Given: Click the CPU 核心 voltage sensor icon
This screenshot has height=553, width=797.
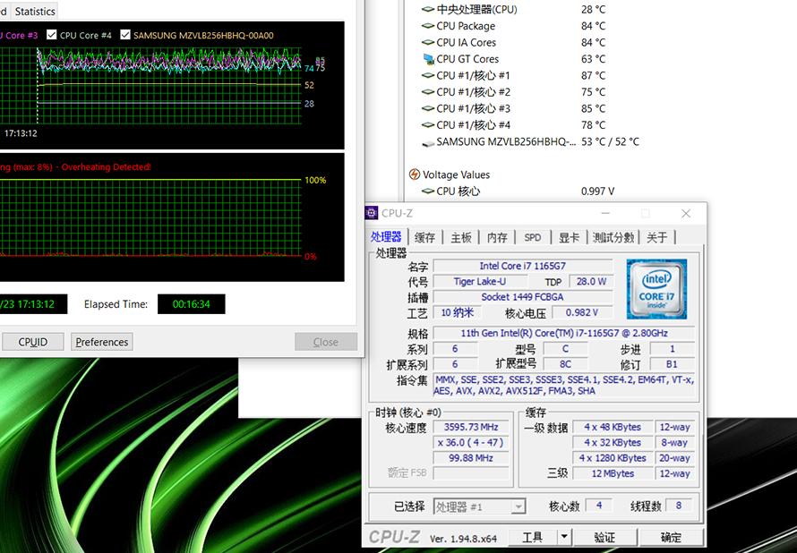Looking at the screenshot, I should (x=430, y=191).
